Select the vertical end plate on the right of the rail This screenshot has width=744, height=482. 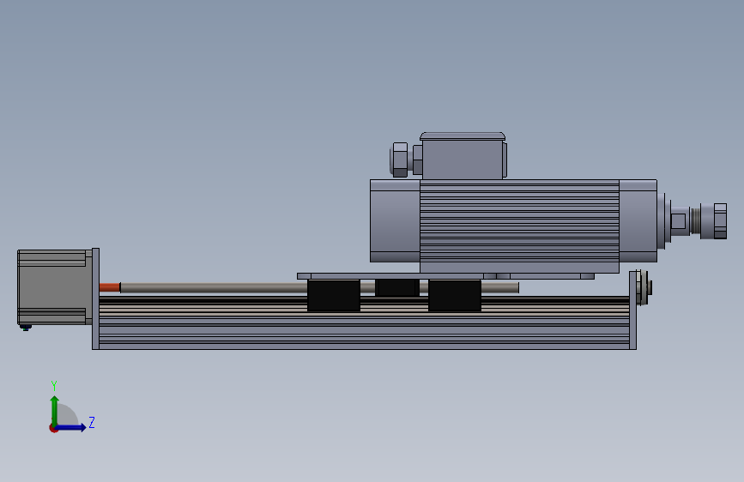[632, 310]
